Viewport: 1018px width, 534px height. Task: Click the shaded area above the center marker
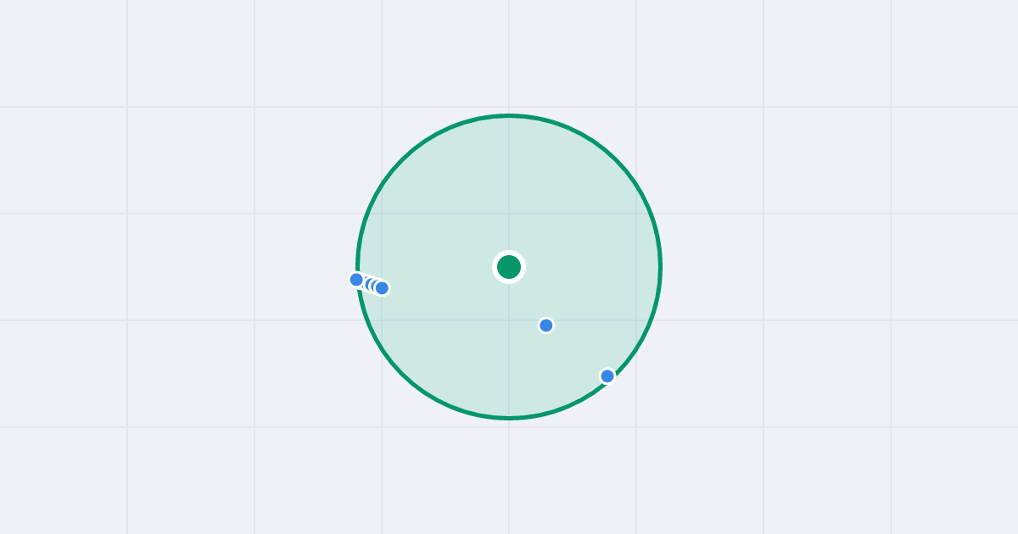509,186
